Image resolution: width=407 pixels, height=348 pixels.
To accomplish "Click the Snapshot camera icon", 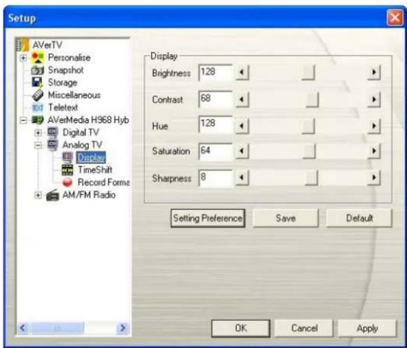I will click(x=38, y=70).
